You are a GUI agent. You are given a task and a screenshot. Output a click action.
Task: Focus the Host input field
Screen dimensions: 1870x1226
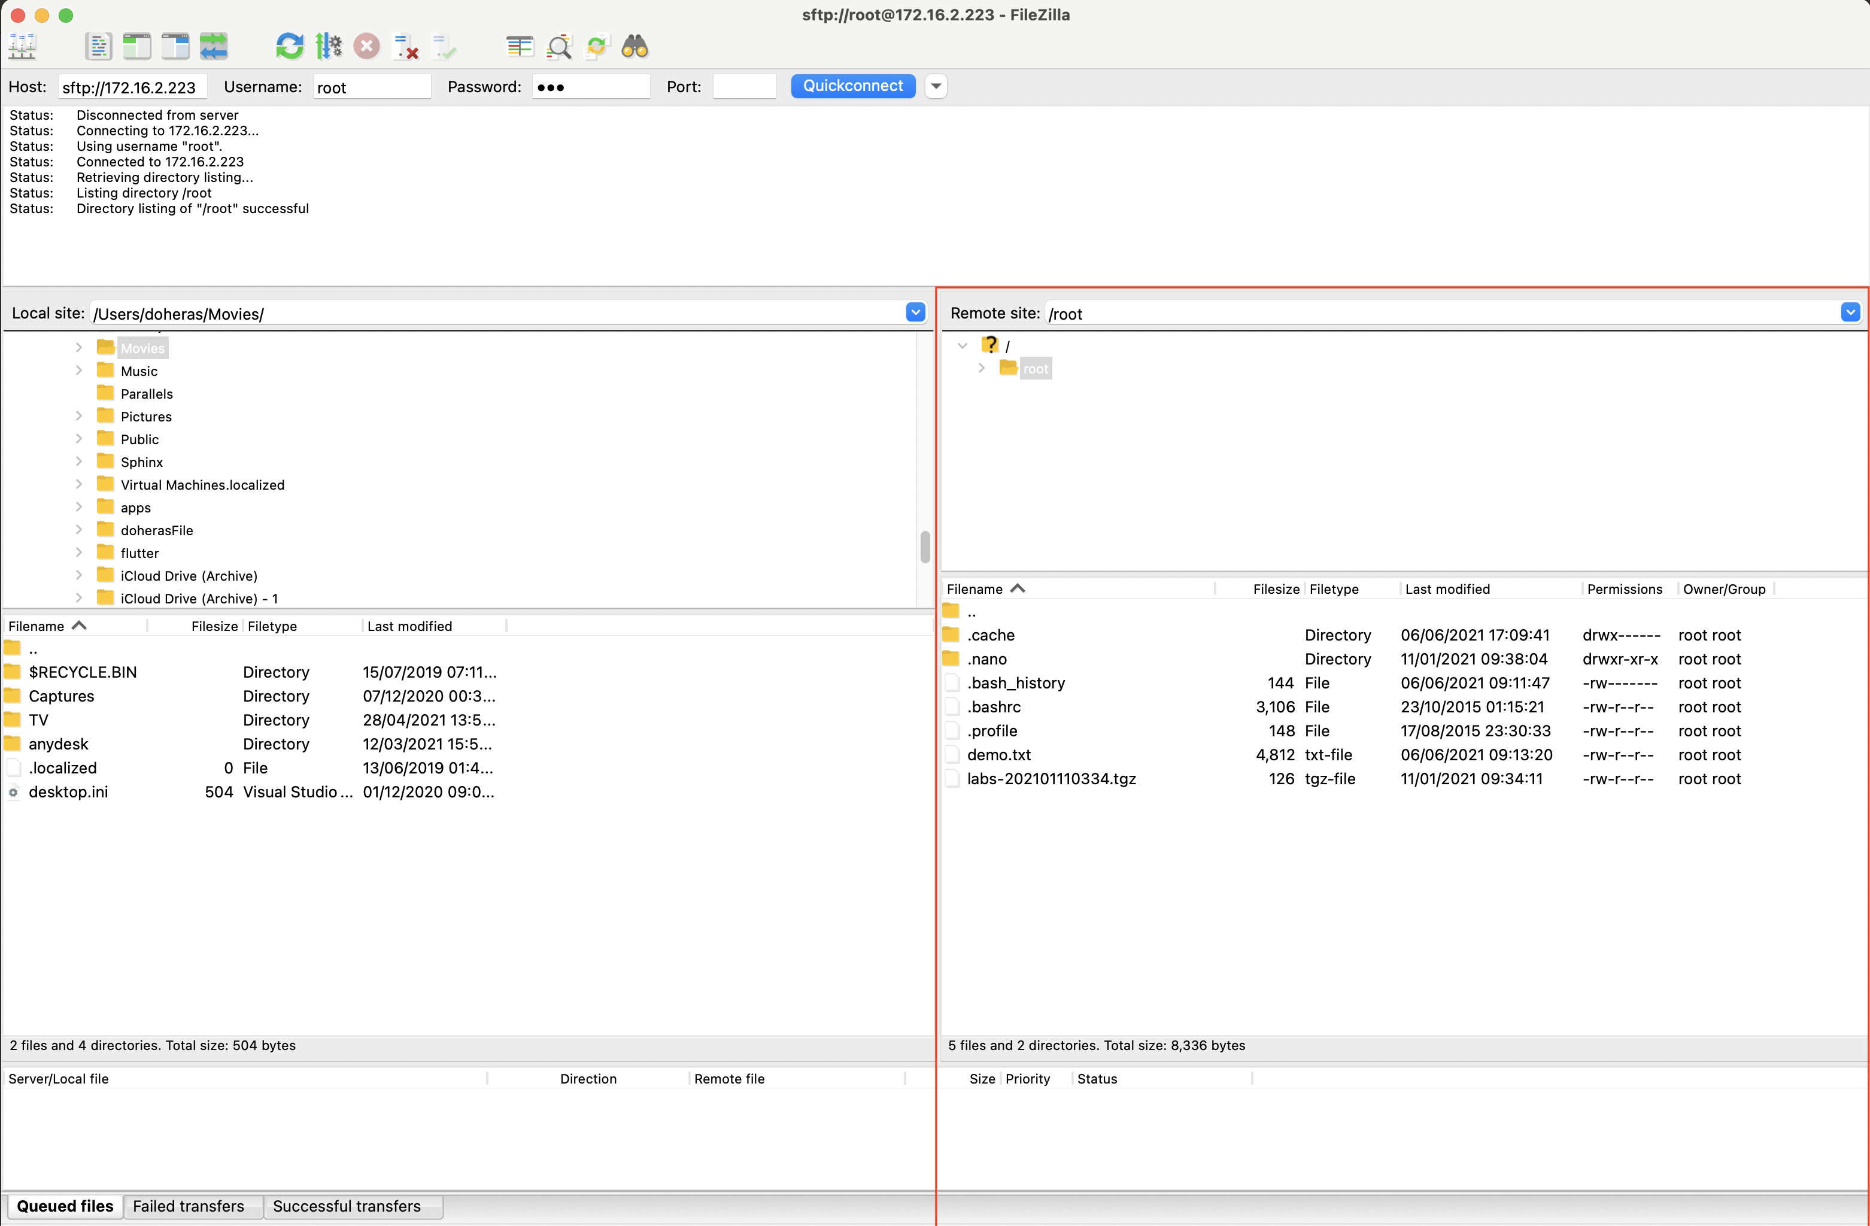[133, 87]
